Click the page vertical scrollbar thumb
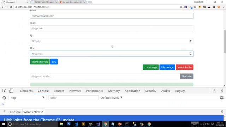The image size is (226, 127). coord(225,42)
